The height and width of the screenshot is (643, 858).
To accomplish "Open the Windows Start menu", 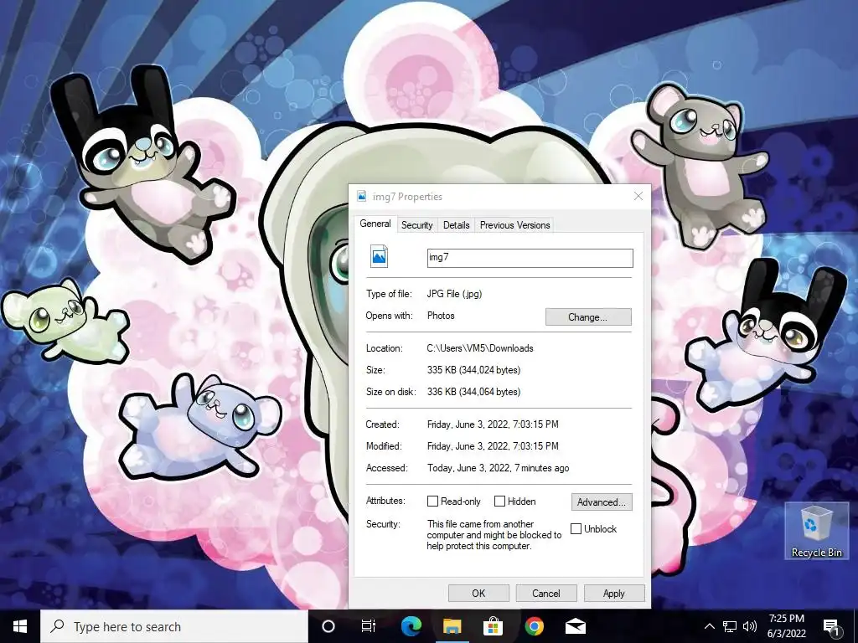I will 20,626.
